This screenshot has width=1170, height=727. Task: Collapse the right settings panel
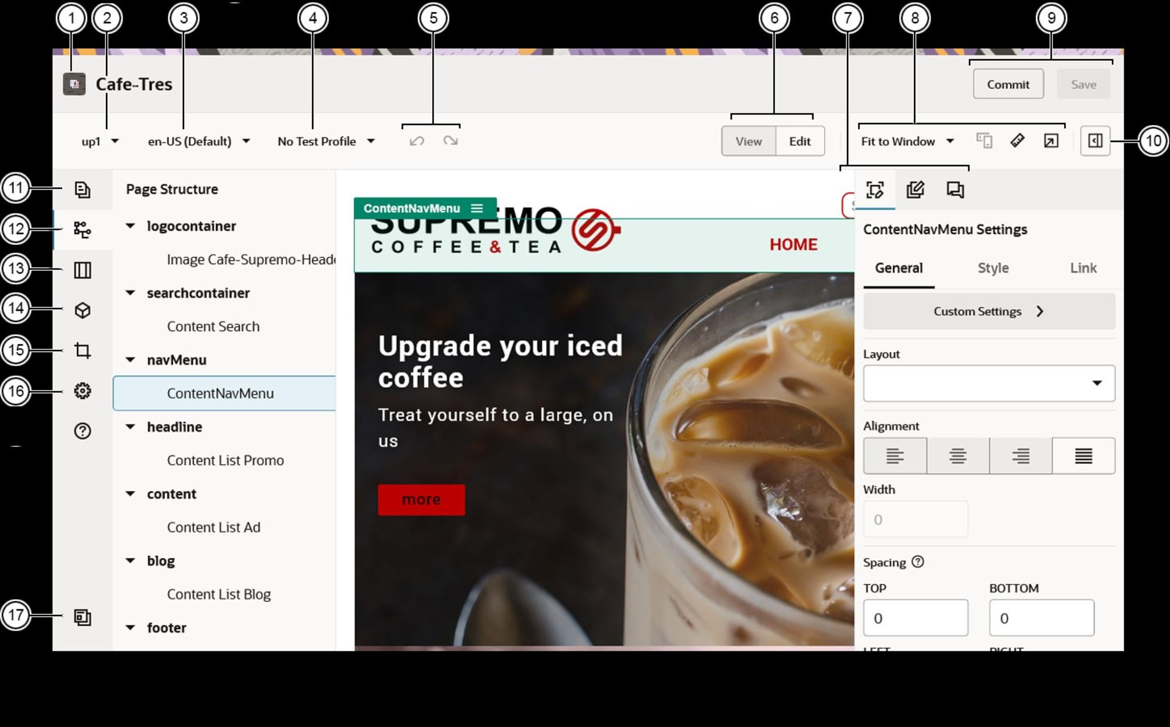coord(1095,141)
